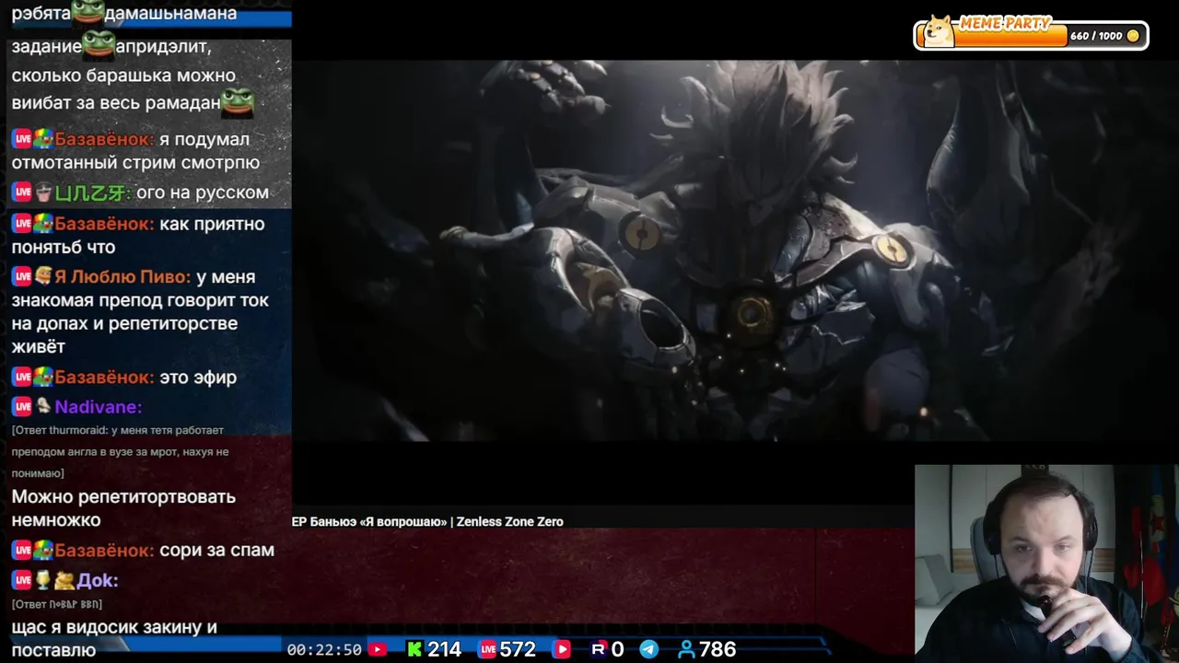Open Базавёнок in the 'сори за спам' message
This screenshot has width=1179, height=663.
(104, 550)
